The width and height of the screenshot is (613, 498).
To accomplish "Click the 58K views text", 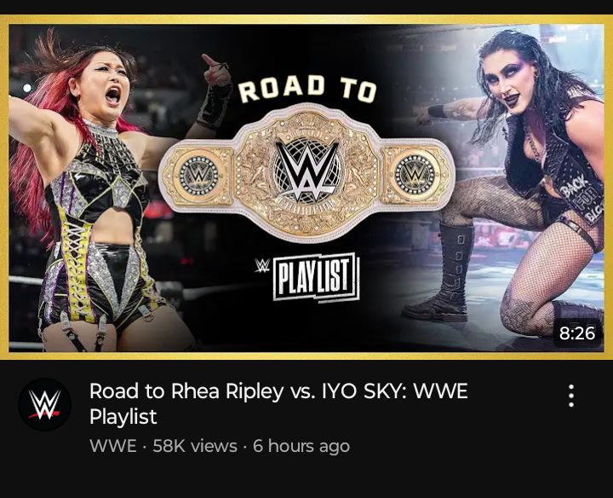I will click(x=195, y=446).
